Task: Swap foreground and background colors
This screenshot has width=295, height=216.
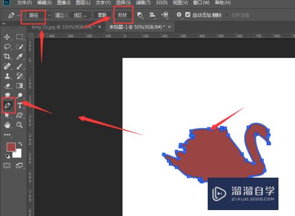Action: pyautogui.click(x=20, y=143)
